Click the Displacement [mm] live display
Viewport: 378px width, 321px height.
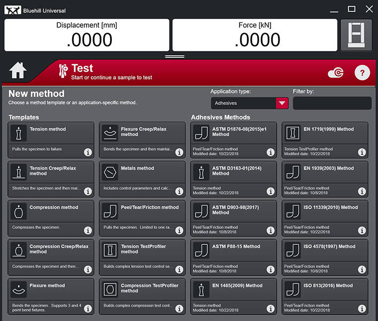87,35
